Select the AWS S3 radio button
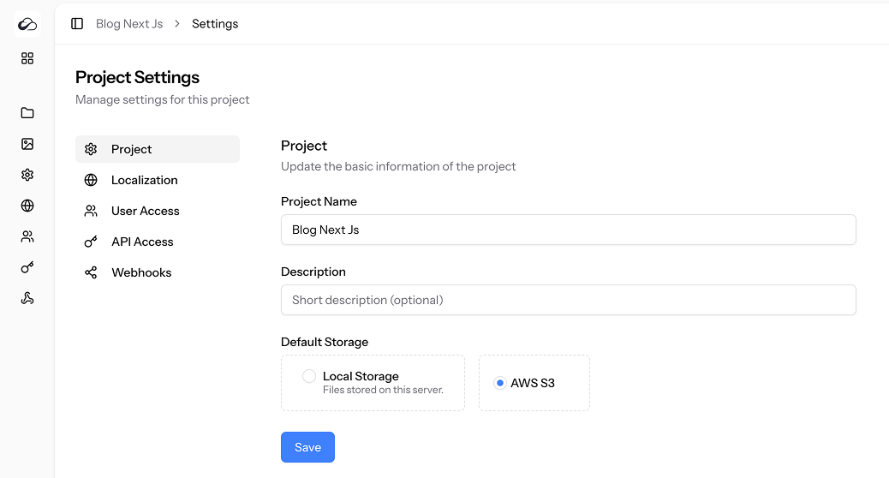The image size is (889, 478). click(500, 383)
